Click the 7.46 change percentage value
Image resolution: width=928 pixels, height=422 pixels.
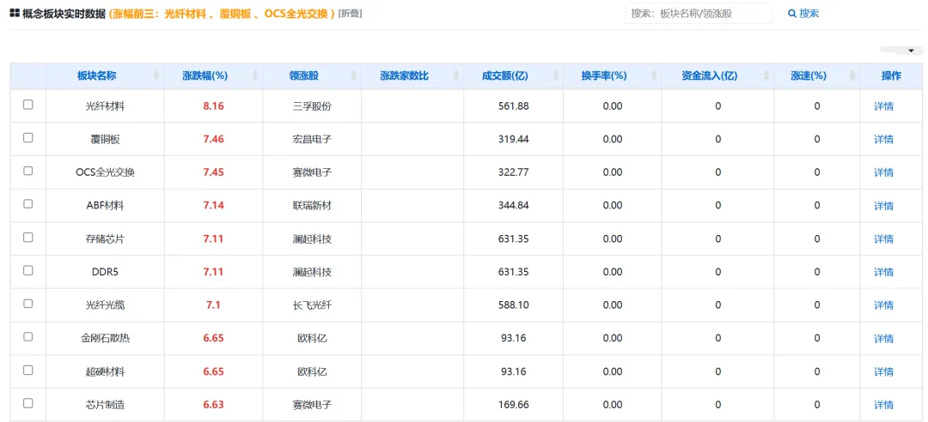214,140
